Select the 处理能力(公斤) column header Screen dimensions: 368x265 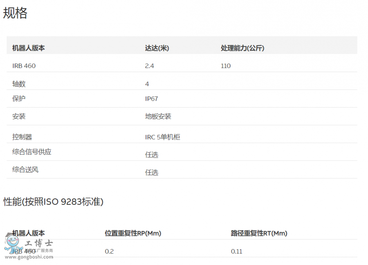coord(242,48)
